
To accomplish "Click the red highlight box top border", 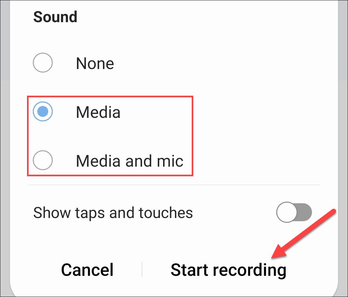I will [110, 96].
